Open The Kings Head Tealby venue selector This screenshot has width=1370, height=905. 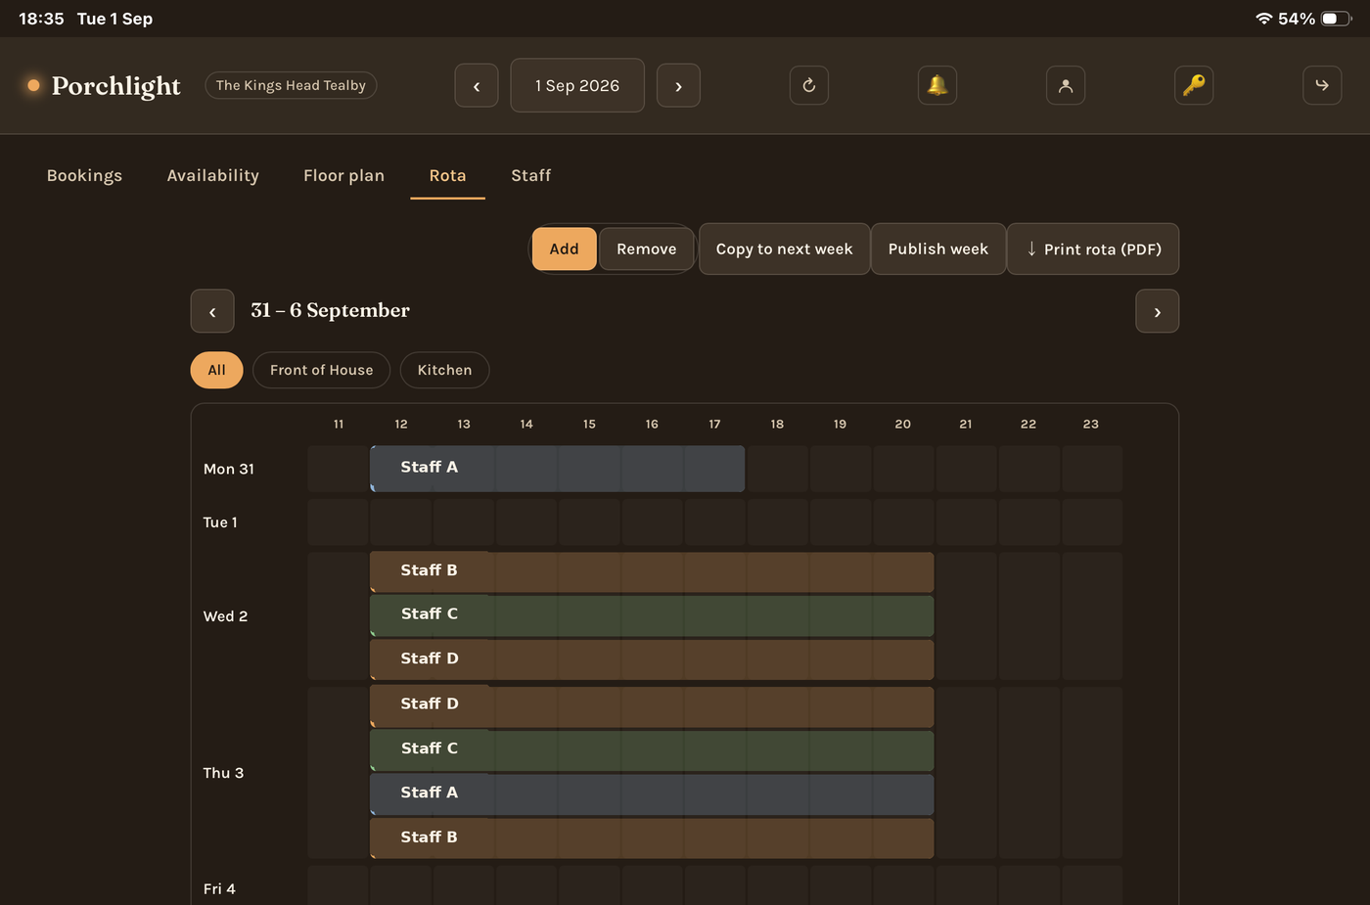pyautogui.click(x=291, y=86)
